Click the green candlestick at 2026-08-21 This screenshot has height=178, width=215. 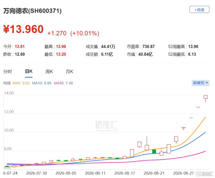[x=154, y=151]
